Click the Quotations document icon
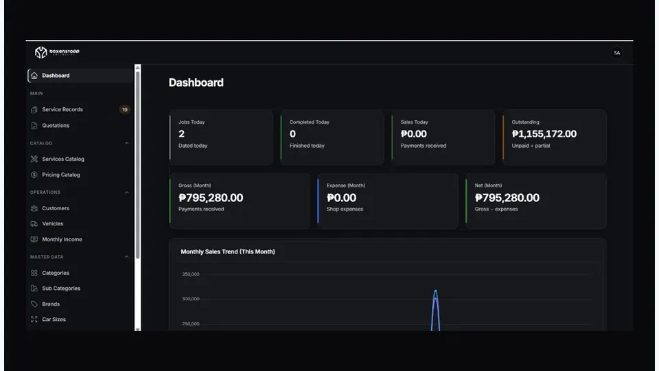 point(34,125)
